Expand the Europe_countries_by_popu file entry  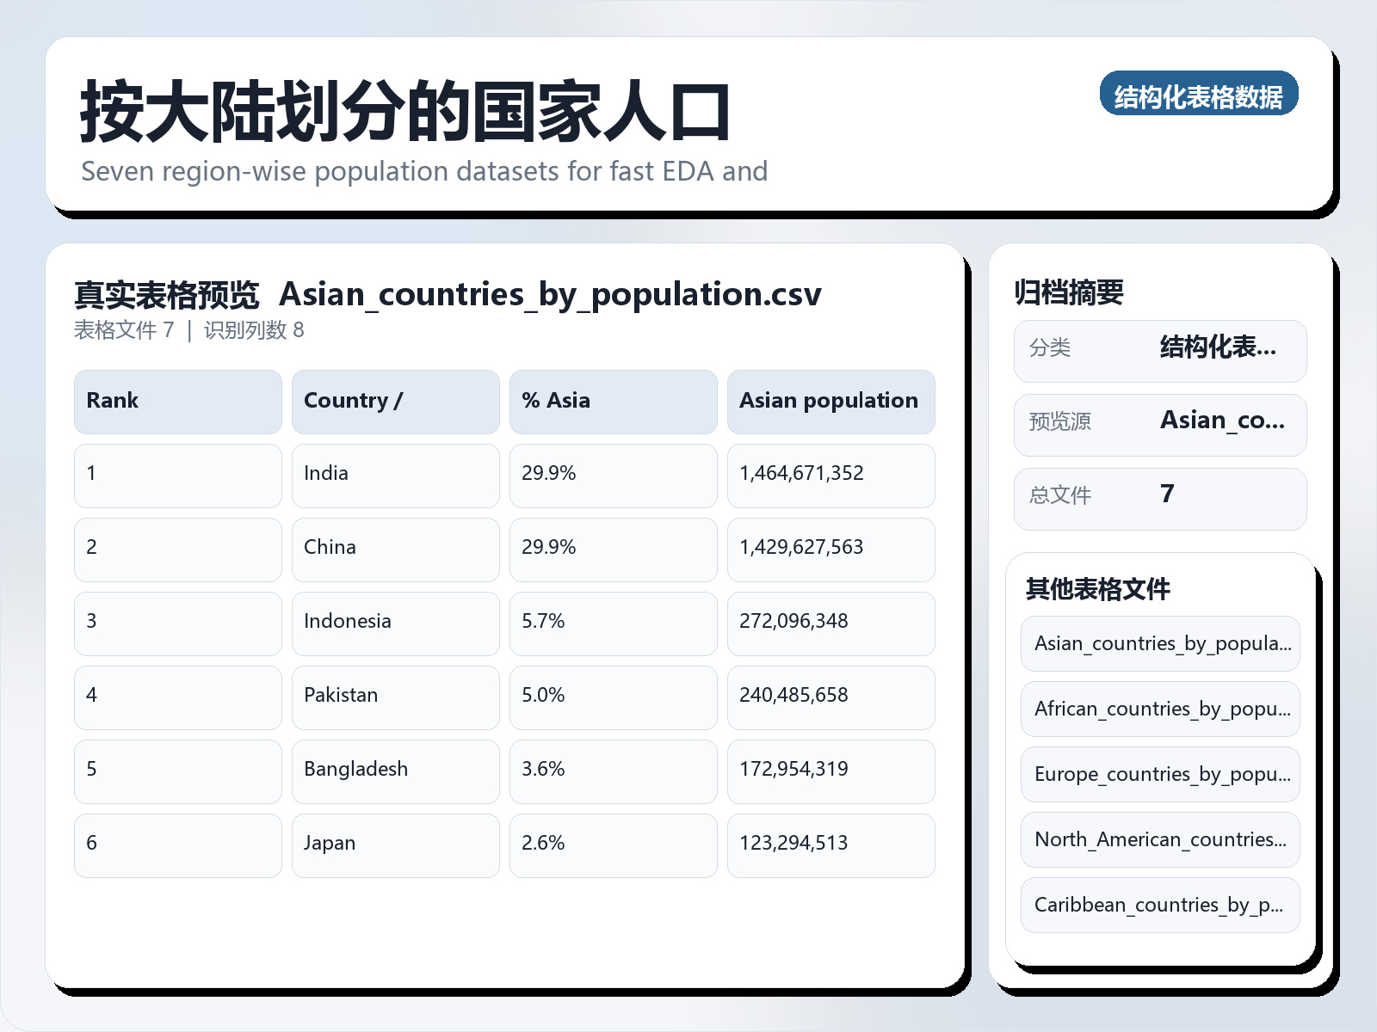(1160, 775)
